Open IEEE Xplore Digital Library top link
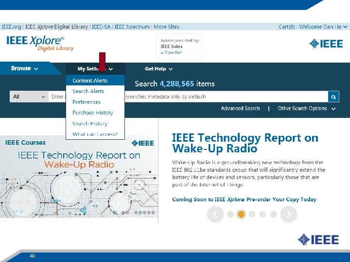350x262 pixels. click(57, 27)
